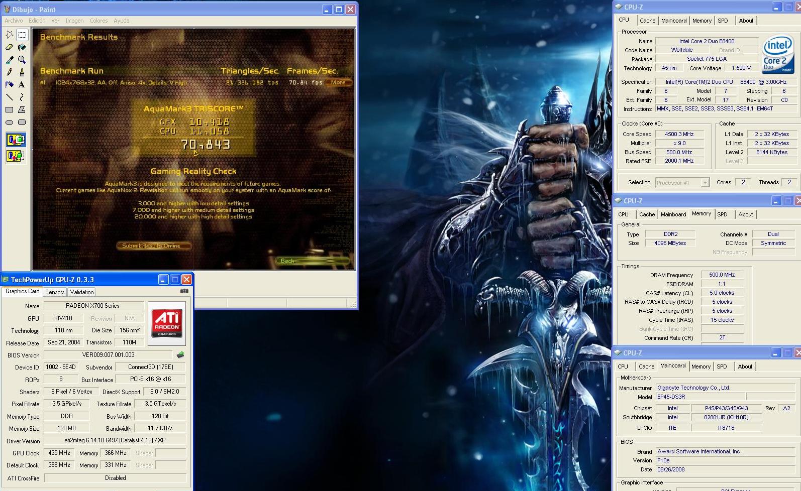Click Submit Results Online in AquaMark

[x=153, y=245]
